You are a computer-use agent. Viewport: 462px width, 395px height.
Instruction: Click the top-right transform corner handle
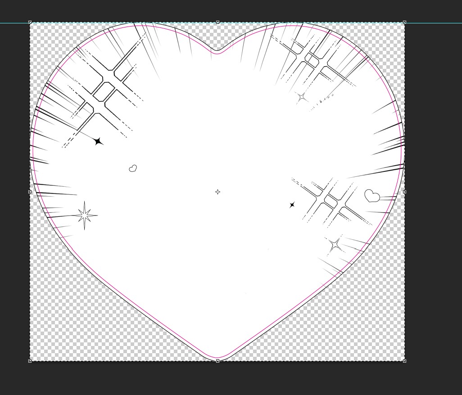pyautogui.click(x=404, y=22)
